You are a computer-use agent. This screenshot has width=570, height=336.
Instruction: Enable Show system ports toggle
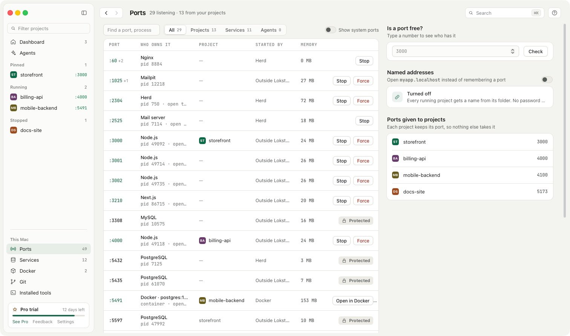pos(331,30)
